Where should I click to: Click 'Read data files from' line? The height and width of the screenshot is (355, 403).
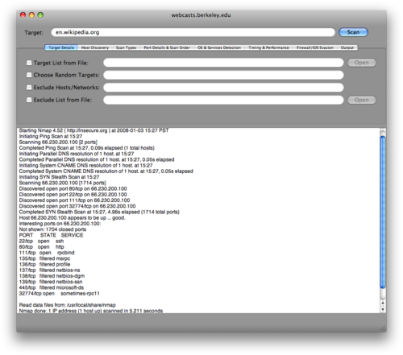(68, 305)
